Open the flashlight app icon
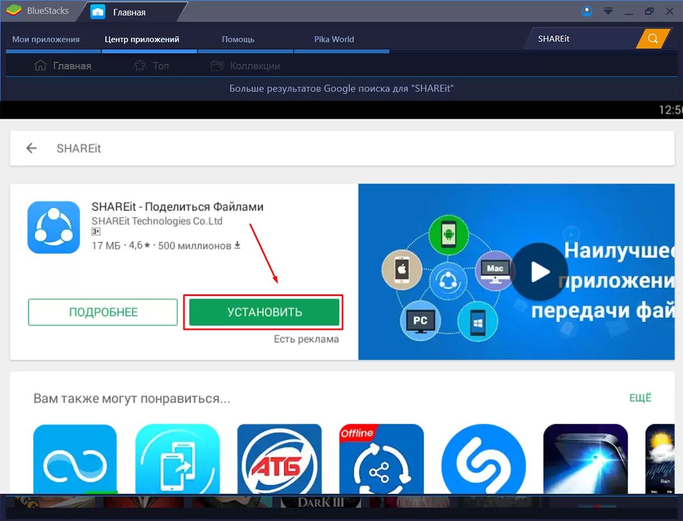The height and width of the screenshot is (521, 683). click(585, 459)
